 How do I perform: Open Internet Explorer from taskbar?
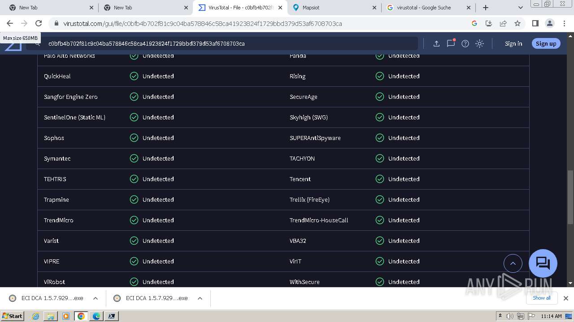click(x=36, y=316)
